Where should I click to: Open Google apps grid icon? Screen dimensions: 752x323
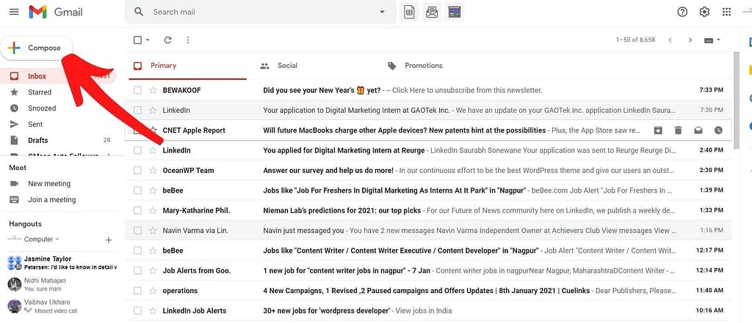(726, 12)
